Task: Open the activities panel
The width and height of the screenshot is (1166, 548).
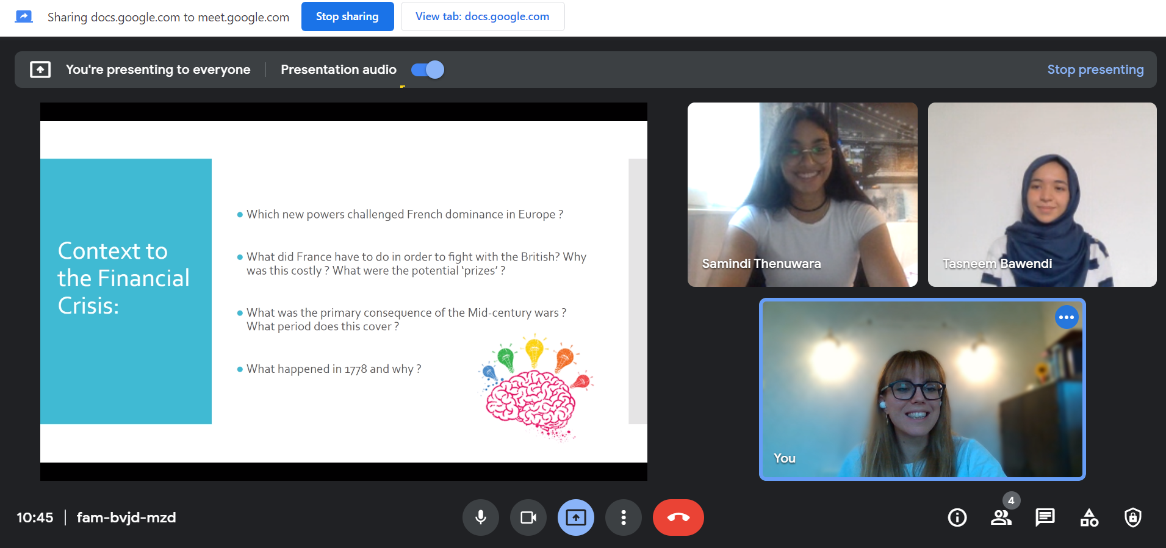Action: (1089, 517)
